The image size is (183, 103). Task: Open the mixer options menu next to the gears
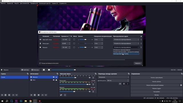[65, 95]
